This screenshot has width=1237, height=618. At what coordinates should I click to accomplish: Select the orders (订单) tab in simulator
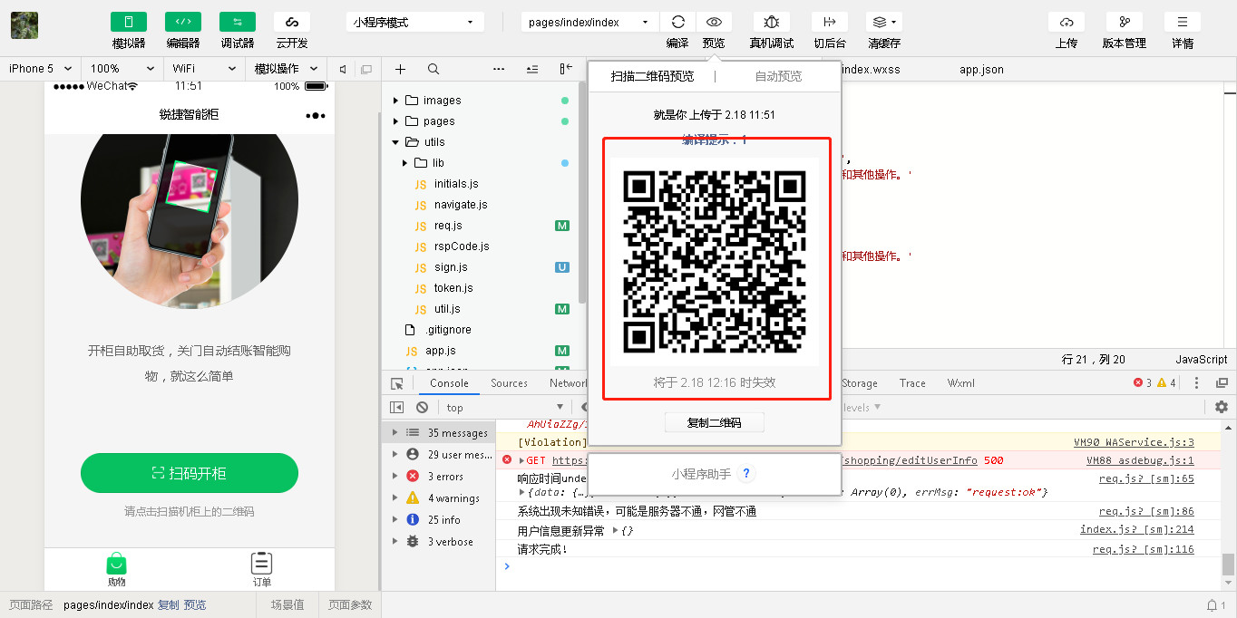[262, 569]
